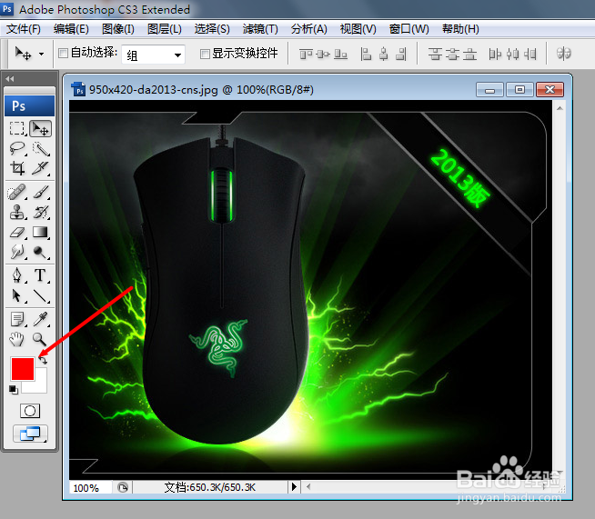The image size is (595, 519).
Task: Click Align Bottom Edges icon
Action: tap(340, 55)
